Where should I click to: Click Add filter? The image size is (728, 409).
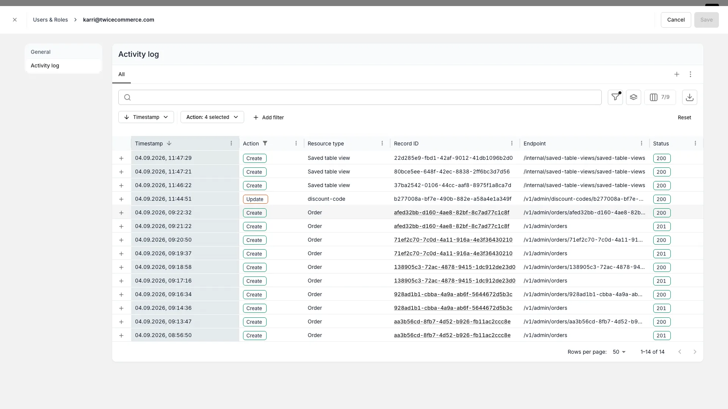click(268, 117)
